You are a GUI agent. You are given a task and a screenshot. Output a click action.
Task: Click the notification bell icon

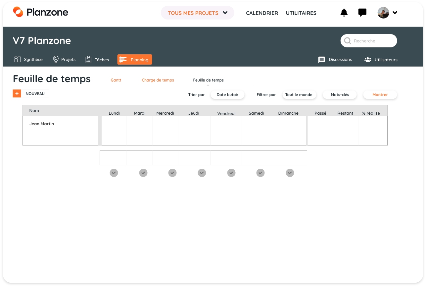click(x=344, y=13)
